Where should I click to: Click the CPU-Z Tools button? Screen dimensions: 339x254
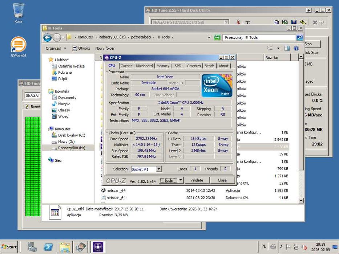point(169,180)
